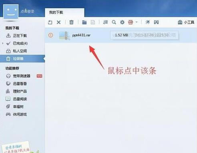
Task: Open 迅雷阅读
Action: tap(20, 99)
